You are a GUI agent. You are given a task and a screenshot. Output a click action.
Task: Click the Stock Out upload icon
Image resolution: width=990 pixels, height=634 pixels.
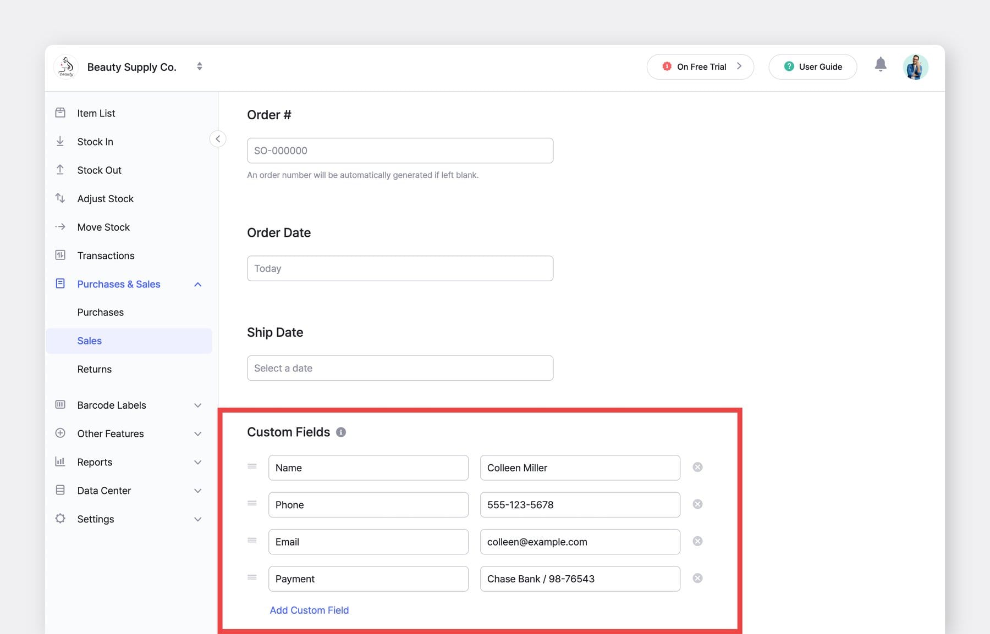[x=61, y=170]
